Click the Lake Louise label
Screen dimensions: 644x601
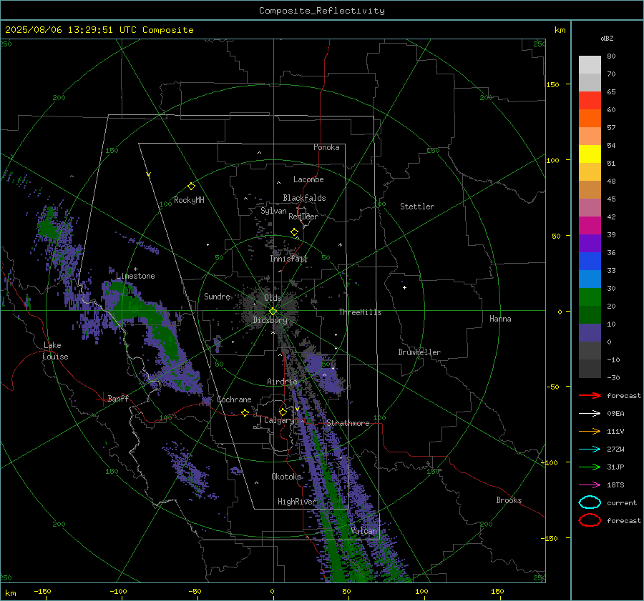tap(55, 351)
